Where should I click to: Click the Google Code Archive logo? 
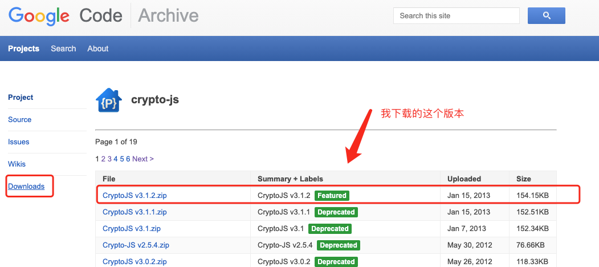104,15
